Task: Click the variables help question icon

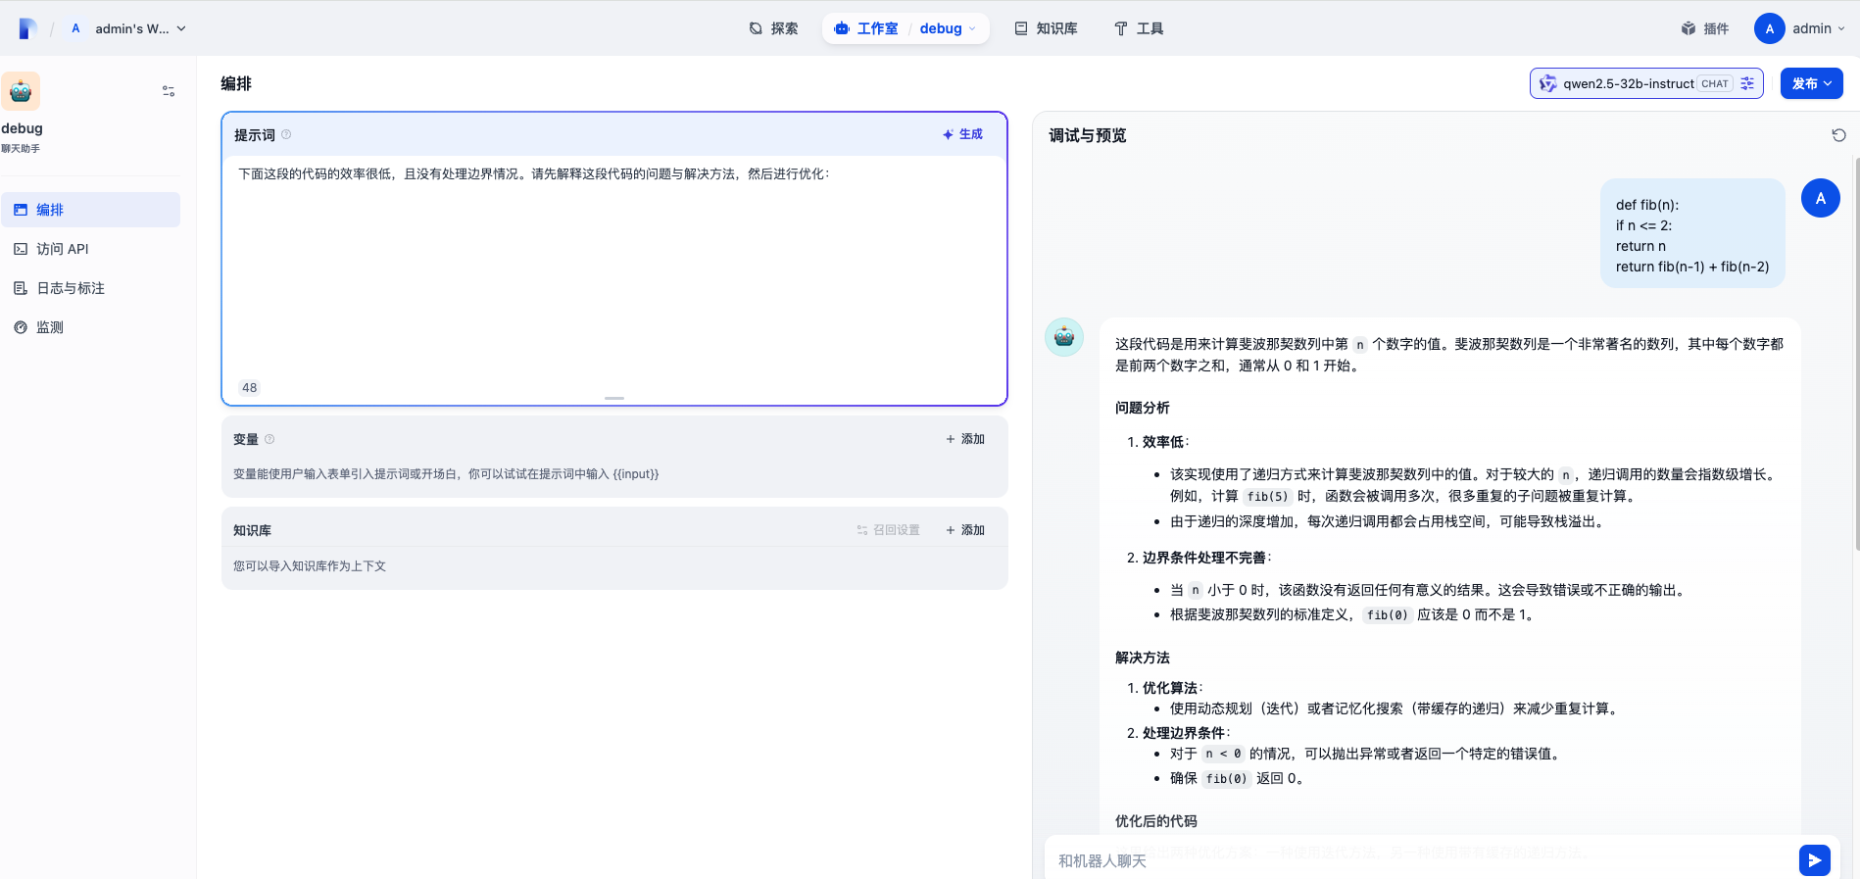Action: coord(269,439)
